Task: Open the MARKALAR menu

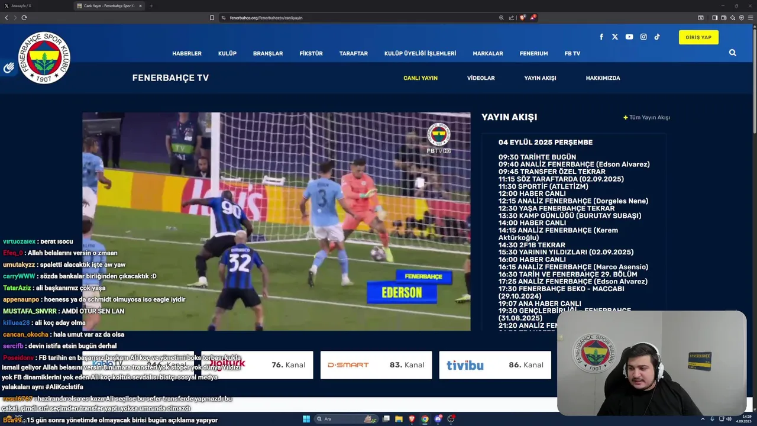Action: 488,53
